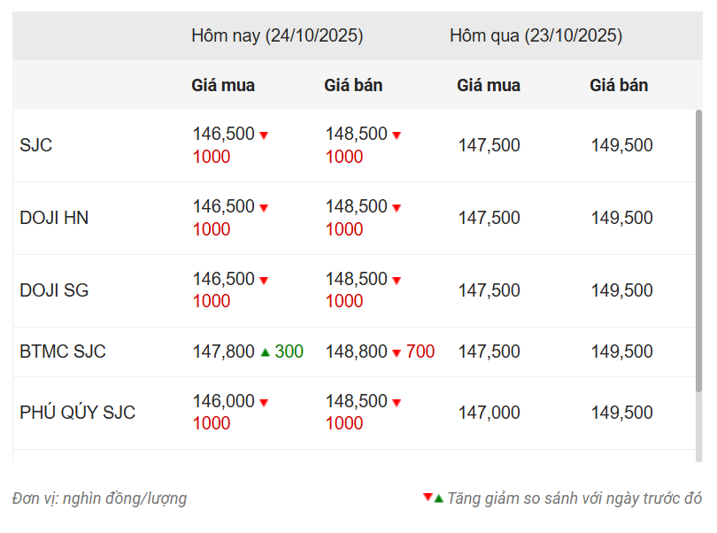Click the PHÚ QUÝ SJC row label
Screen dimensions: 717x533
point(77,413)
